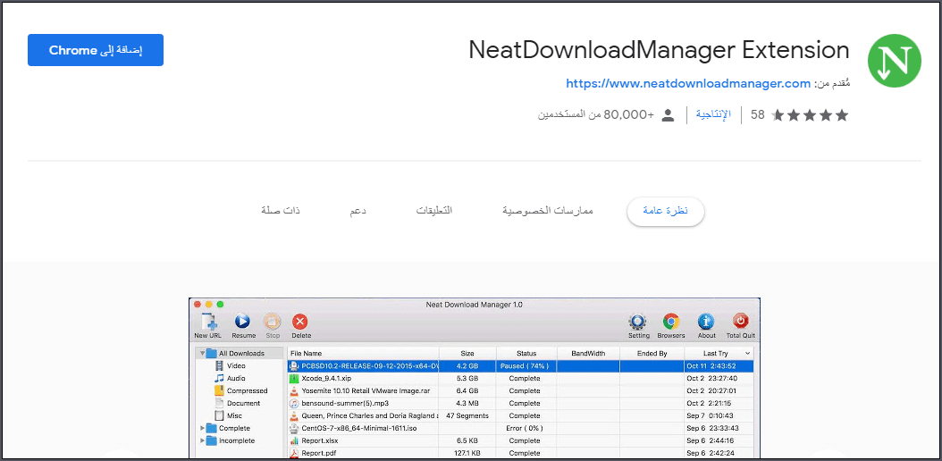Click the Add to Chrome button

96,50
